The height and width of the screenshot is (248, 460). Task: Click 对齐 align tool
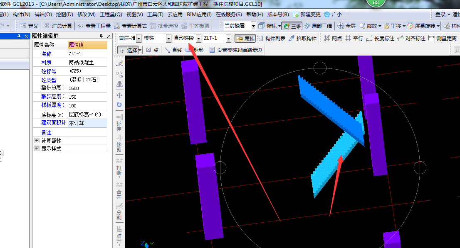(119, 235)
